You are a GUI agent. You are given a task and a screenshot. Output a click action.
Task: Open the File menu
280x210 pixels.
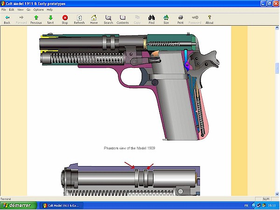4,10
